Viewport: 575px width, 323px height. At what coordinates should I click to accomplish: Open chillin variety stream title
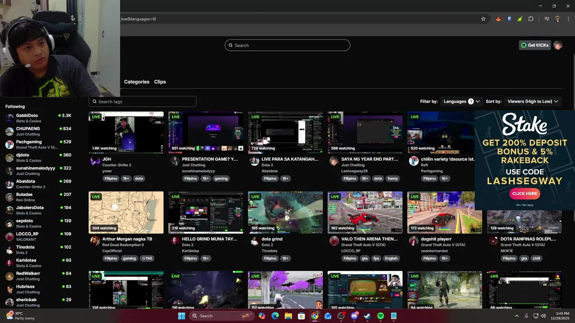[x=448, y=159]
